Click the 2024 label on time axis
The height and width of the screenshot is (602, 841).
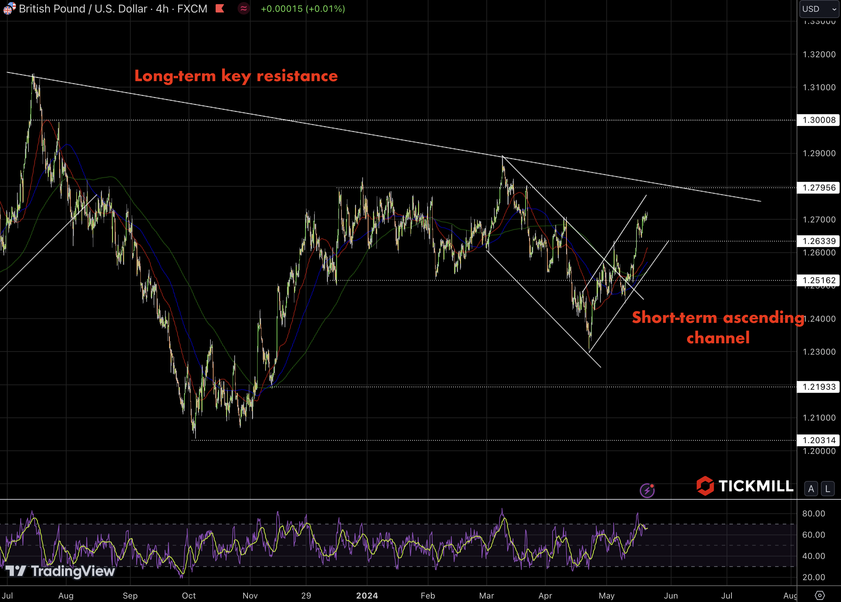click(367, 595)
